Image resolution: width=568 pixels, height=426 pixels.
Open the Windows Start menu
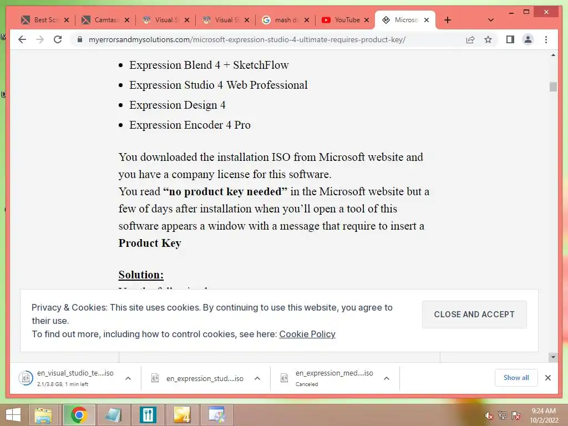[x=13, y=415]
